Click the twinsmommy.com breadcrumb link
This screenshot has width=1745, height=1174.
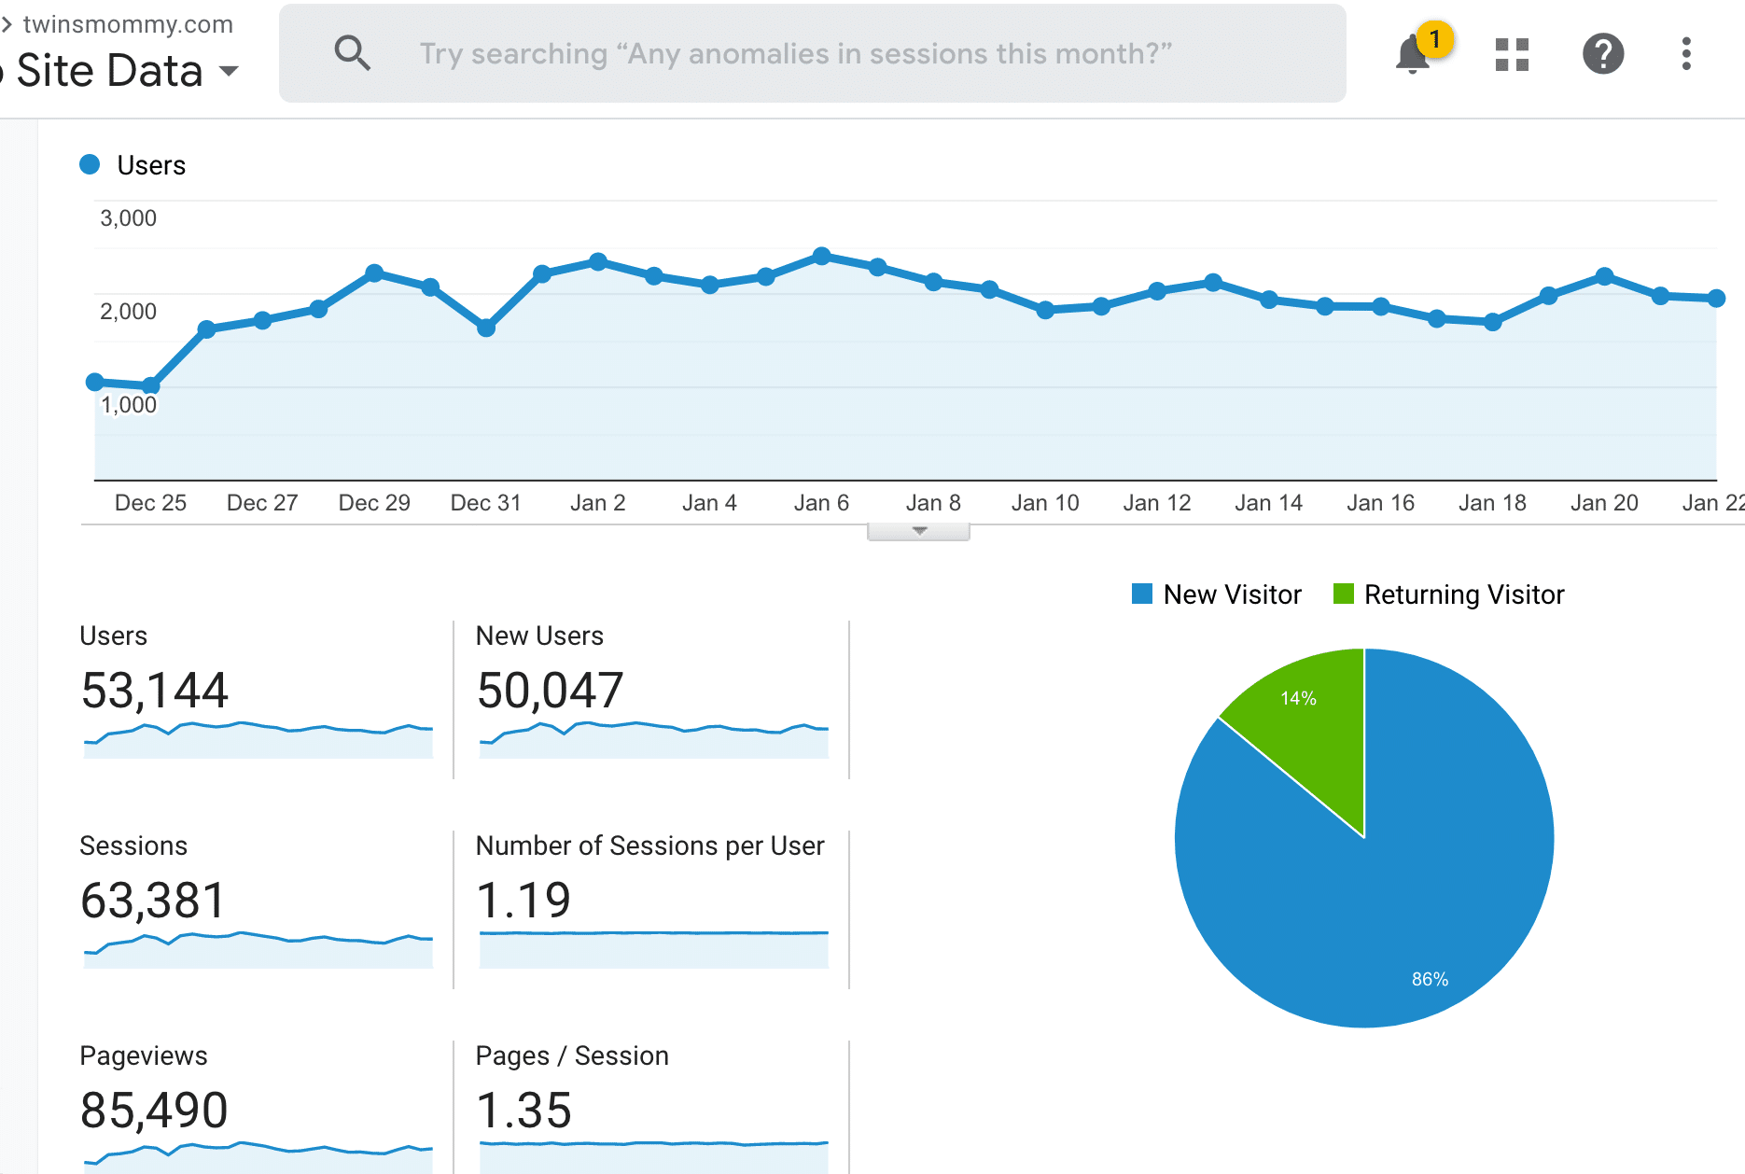tap(127, 23)
